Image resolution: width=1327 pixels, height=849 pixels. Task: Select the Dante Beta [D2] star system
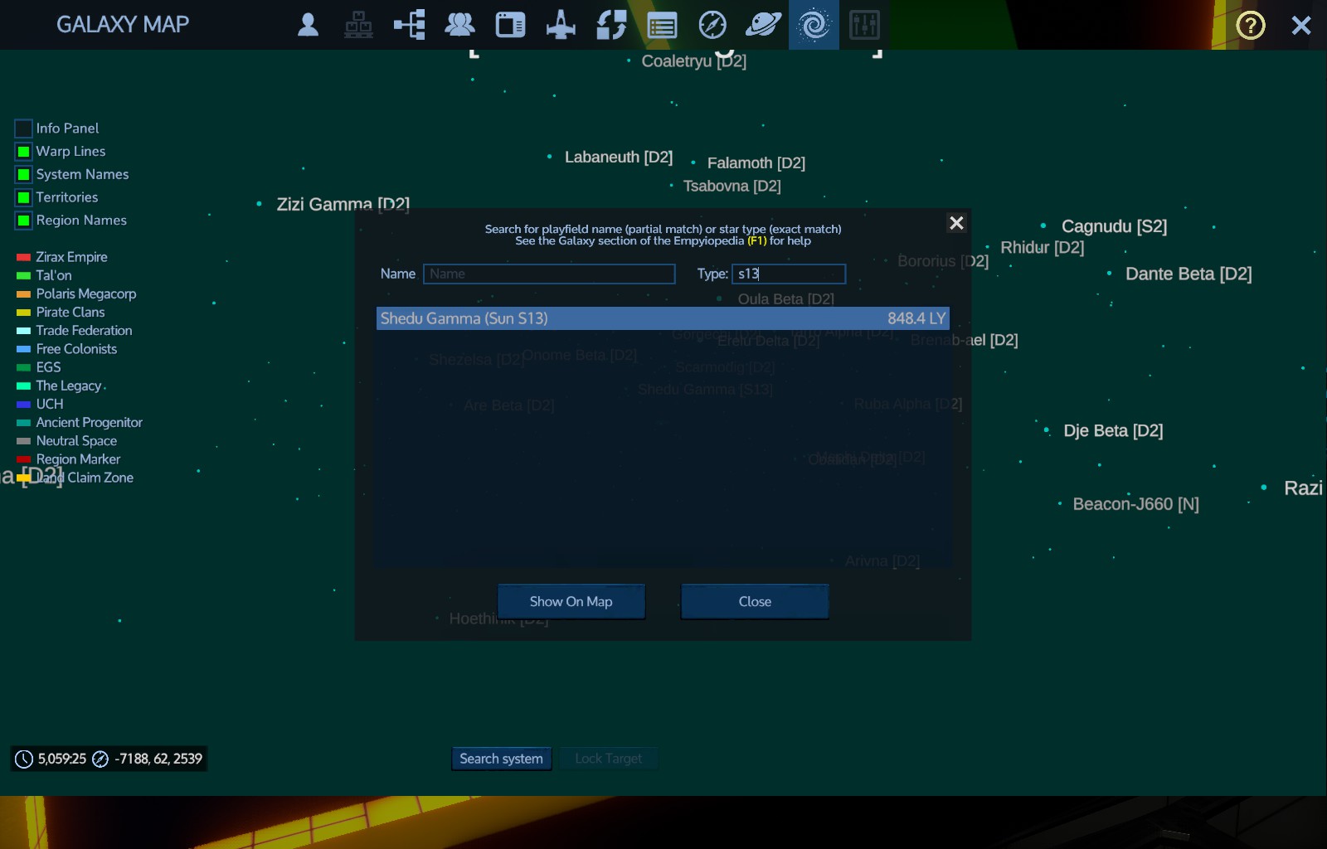point(1188,274)
